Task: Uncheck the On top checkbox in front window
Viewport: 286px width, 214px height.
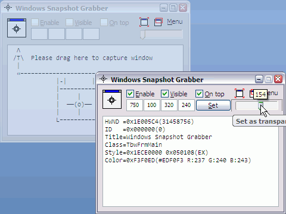Action: tap(199, 94)
